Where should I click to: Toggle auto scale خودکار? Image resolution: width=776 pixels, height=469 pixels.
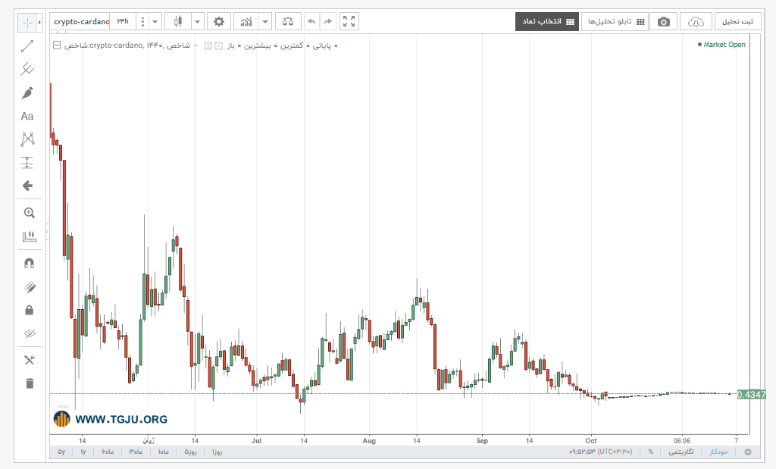pos(718,452)
